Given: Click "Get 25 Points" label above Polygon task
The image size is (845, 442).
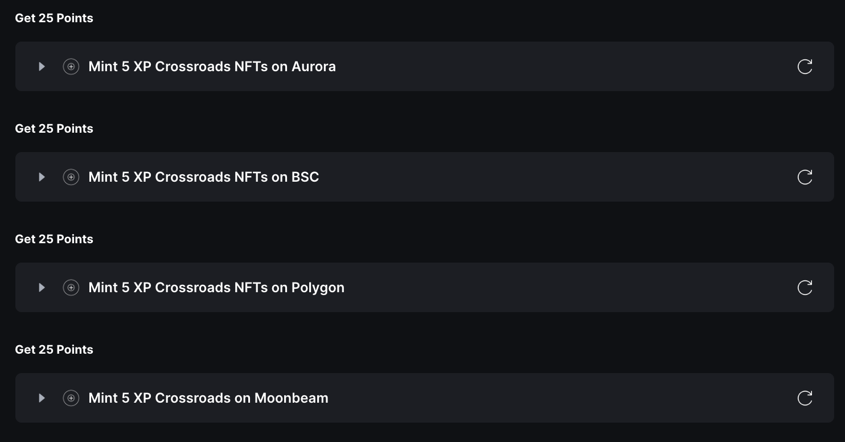Looking at the screenshot, I should tap(54, 239).
